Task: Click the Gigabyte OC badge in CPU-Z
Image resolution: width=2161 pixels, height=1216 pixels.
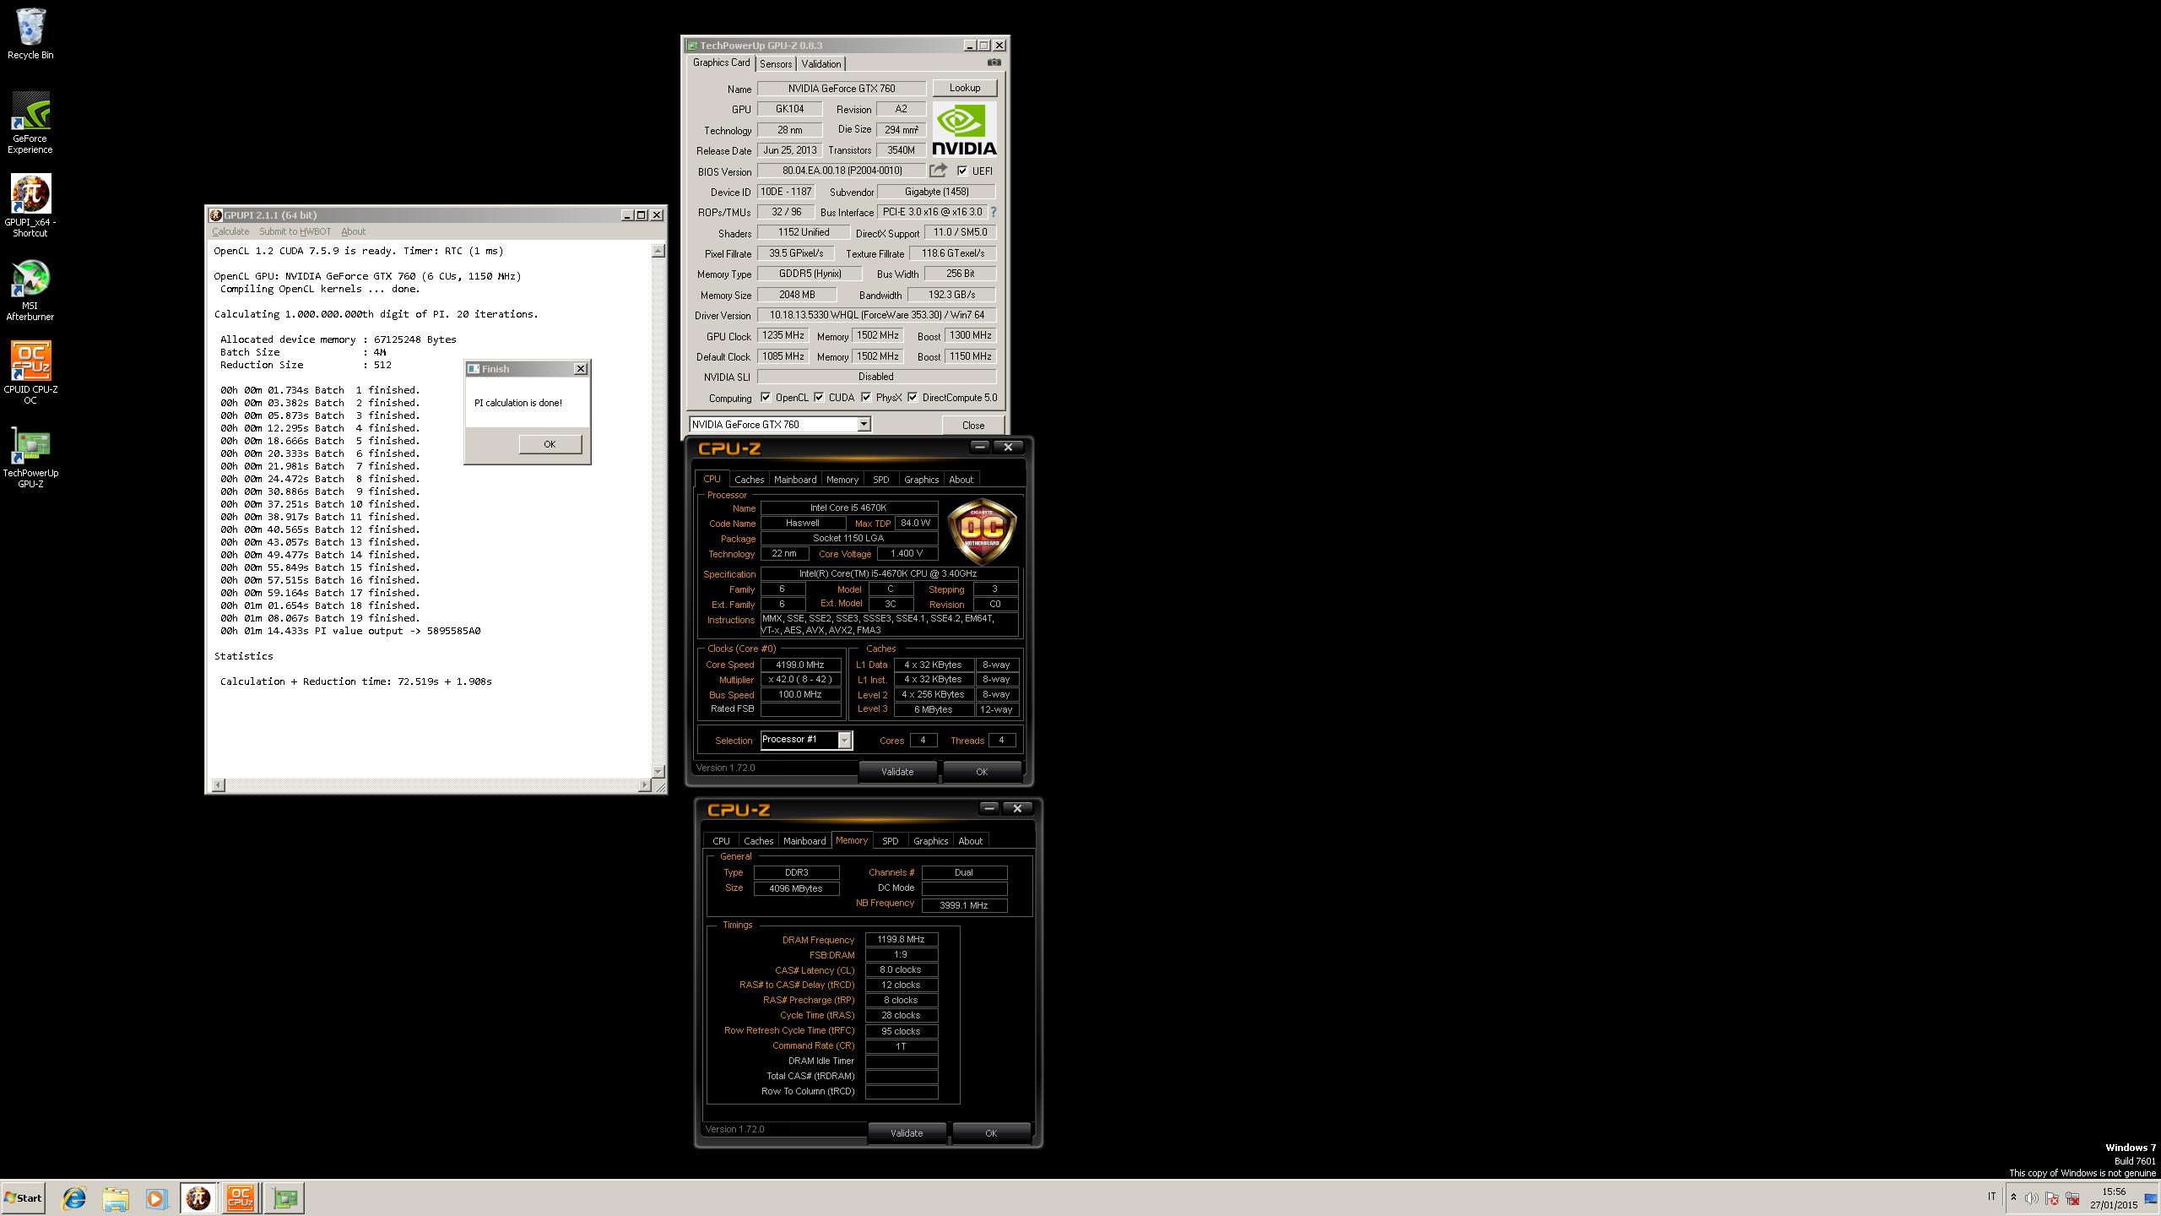Action: tap(982, 531)
